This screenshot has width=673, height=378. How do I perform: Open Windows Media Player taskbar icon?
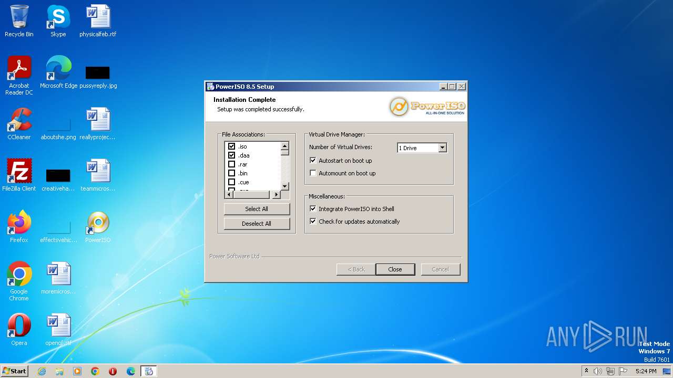[77, 371]
